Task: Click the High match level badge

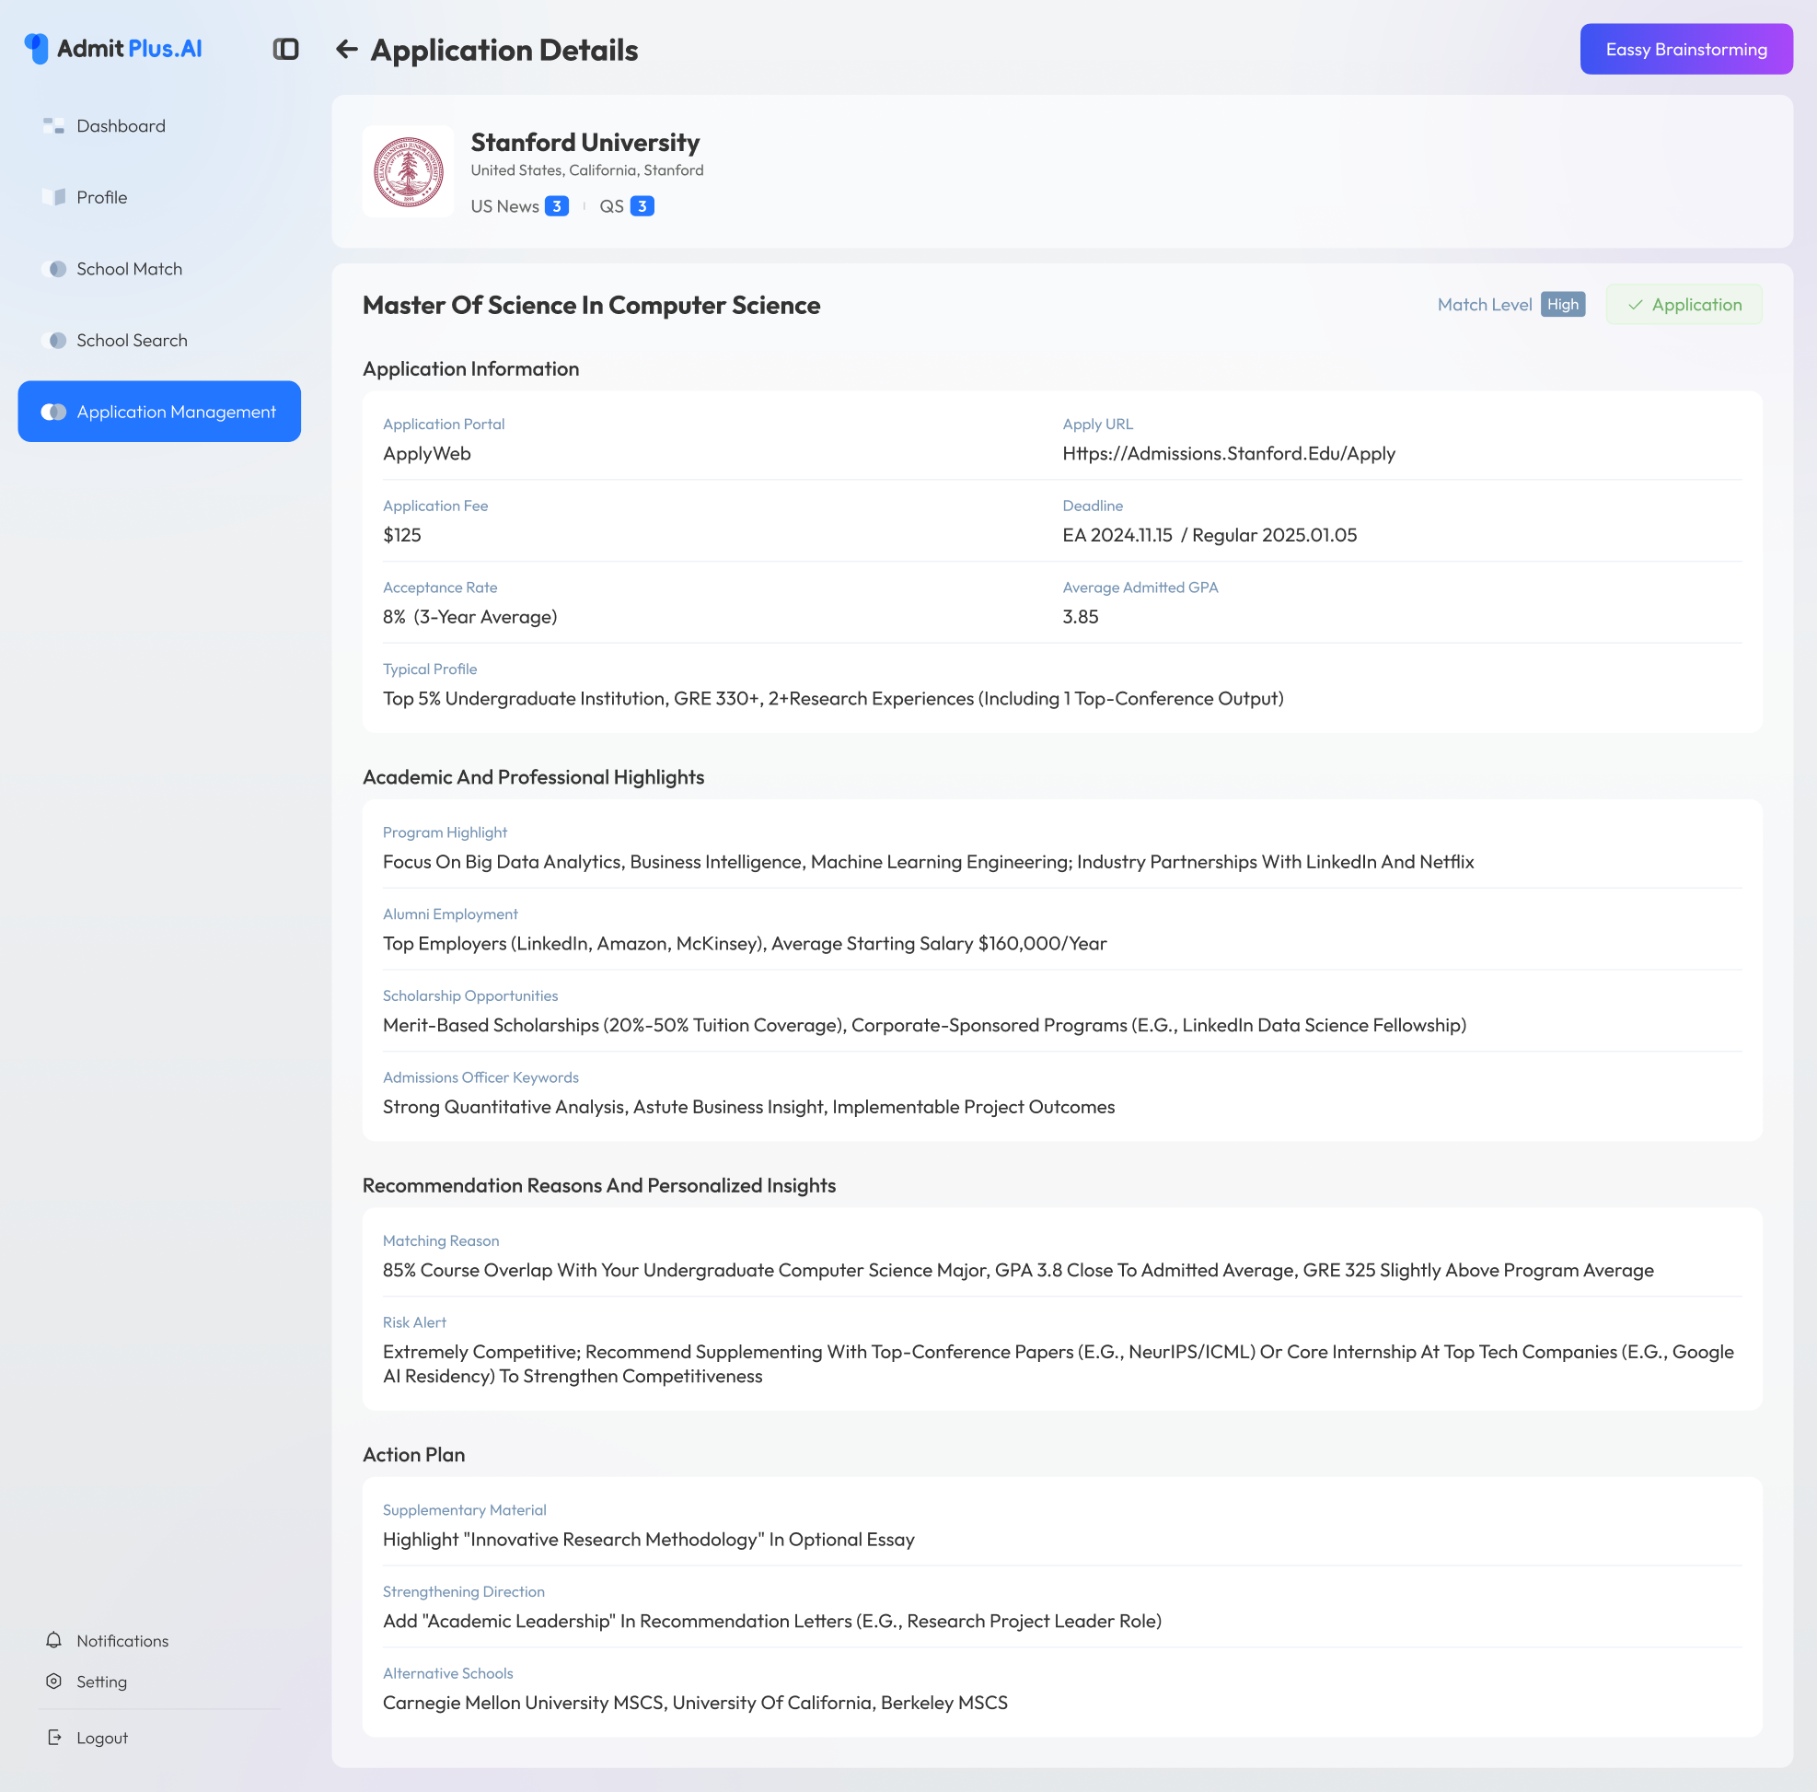Action: pos(1562,305)
